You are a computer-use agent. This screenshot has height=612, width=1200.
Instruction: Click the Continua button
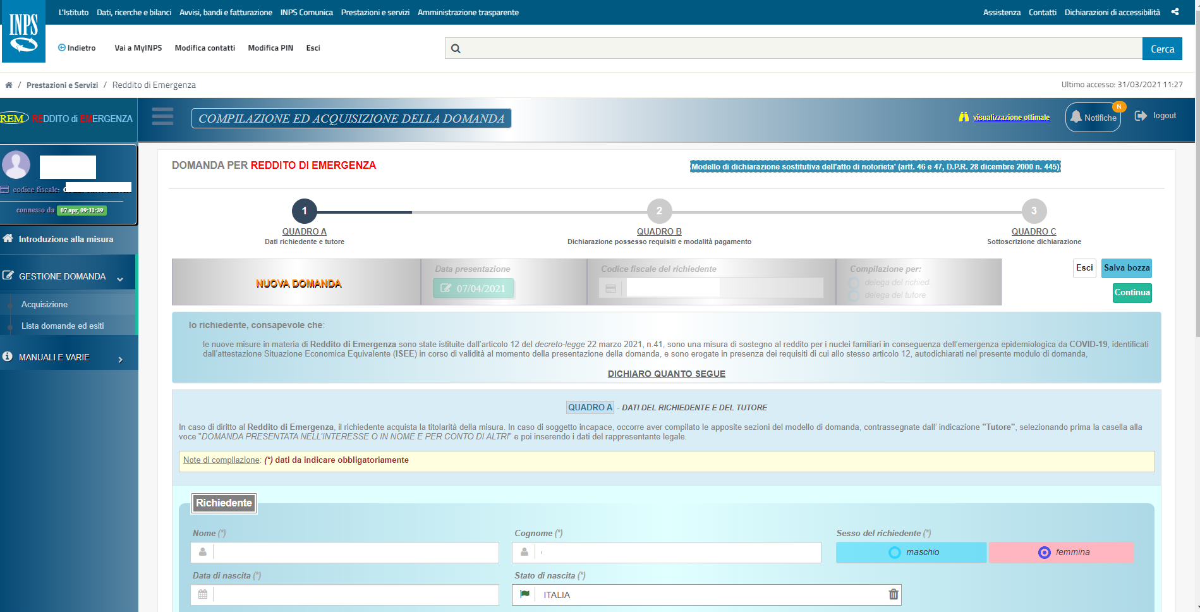[x=1132, y=293]
